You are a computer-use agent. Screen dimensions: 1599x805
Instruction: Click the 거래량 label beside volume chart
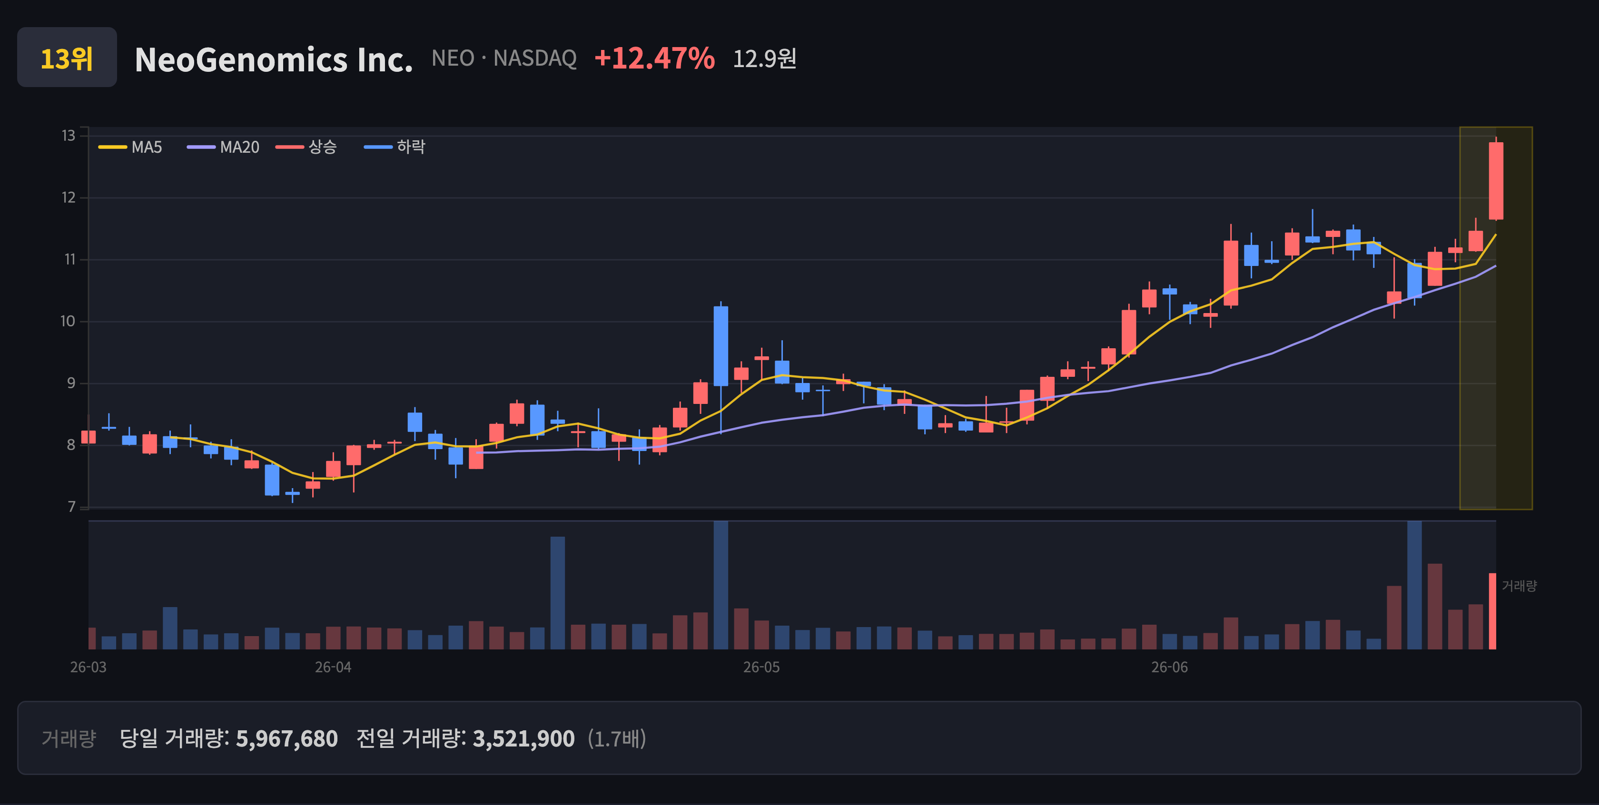click(1519, 586)
